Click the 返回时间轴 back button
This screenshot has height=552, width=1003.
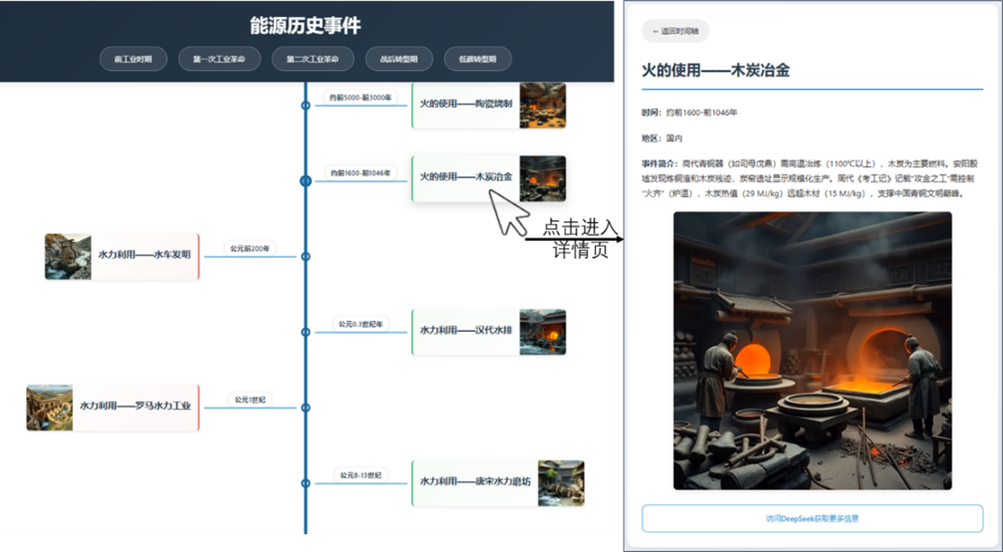(676, 31)
